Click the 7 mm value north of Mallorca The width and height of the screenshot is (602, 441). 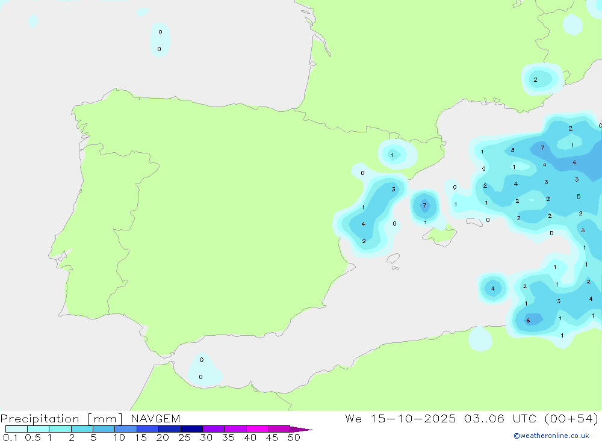pyautogui.click(x=424, y=205)
